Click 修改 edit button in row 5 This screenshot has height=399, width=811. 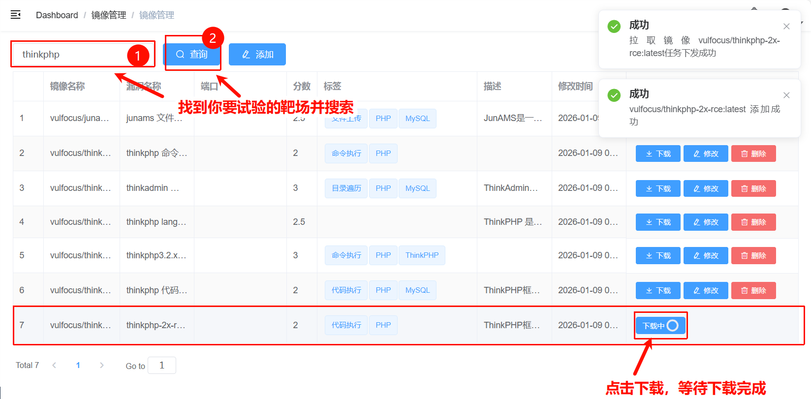point(706,255)
